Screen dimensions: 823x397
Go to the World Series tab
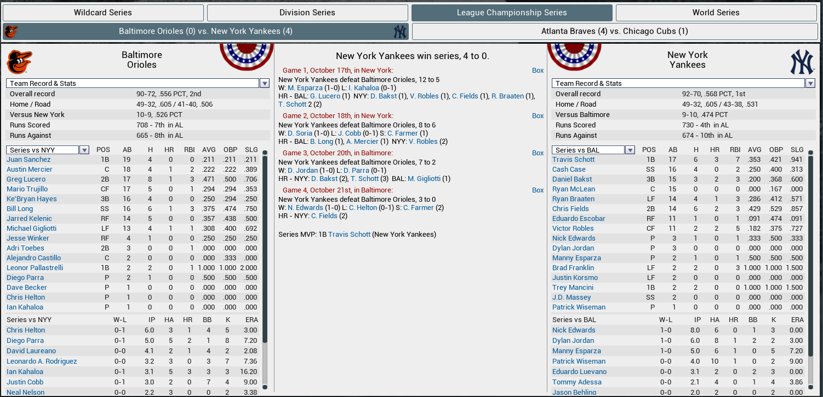click(x=716, y=13)
